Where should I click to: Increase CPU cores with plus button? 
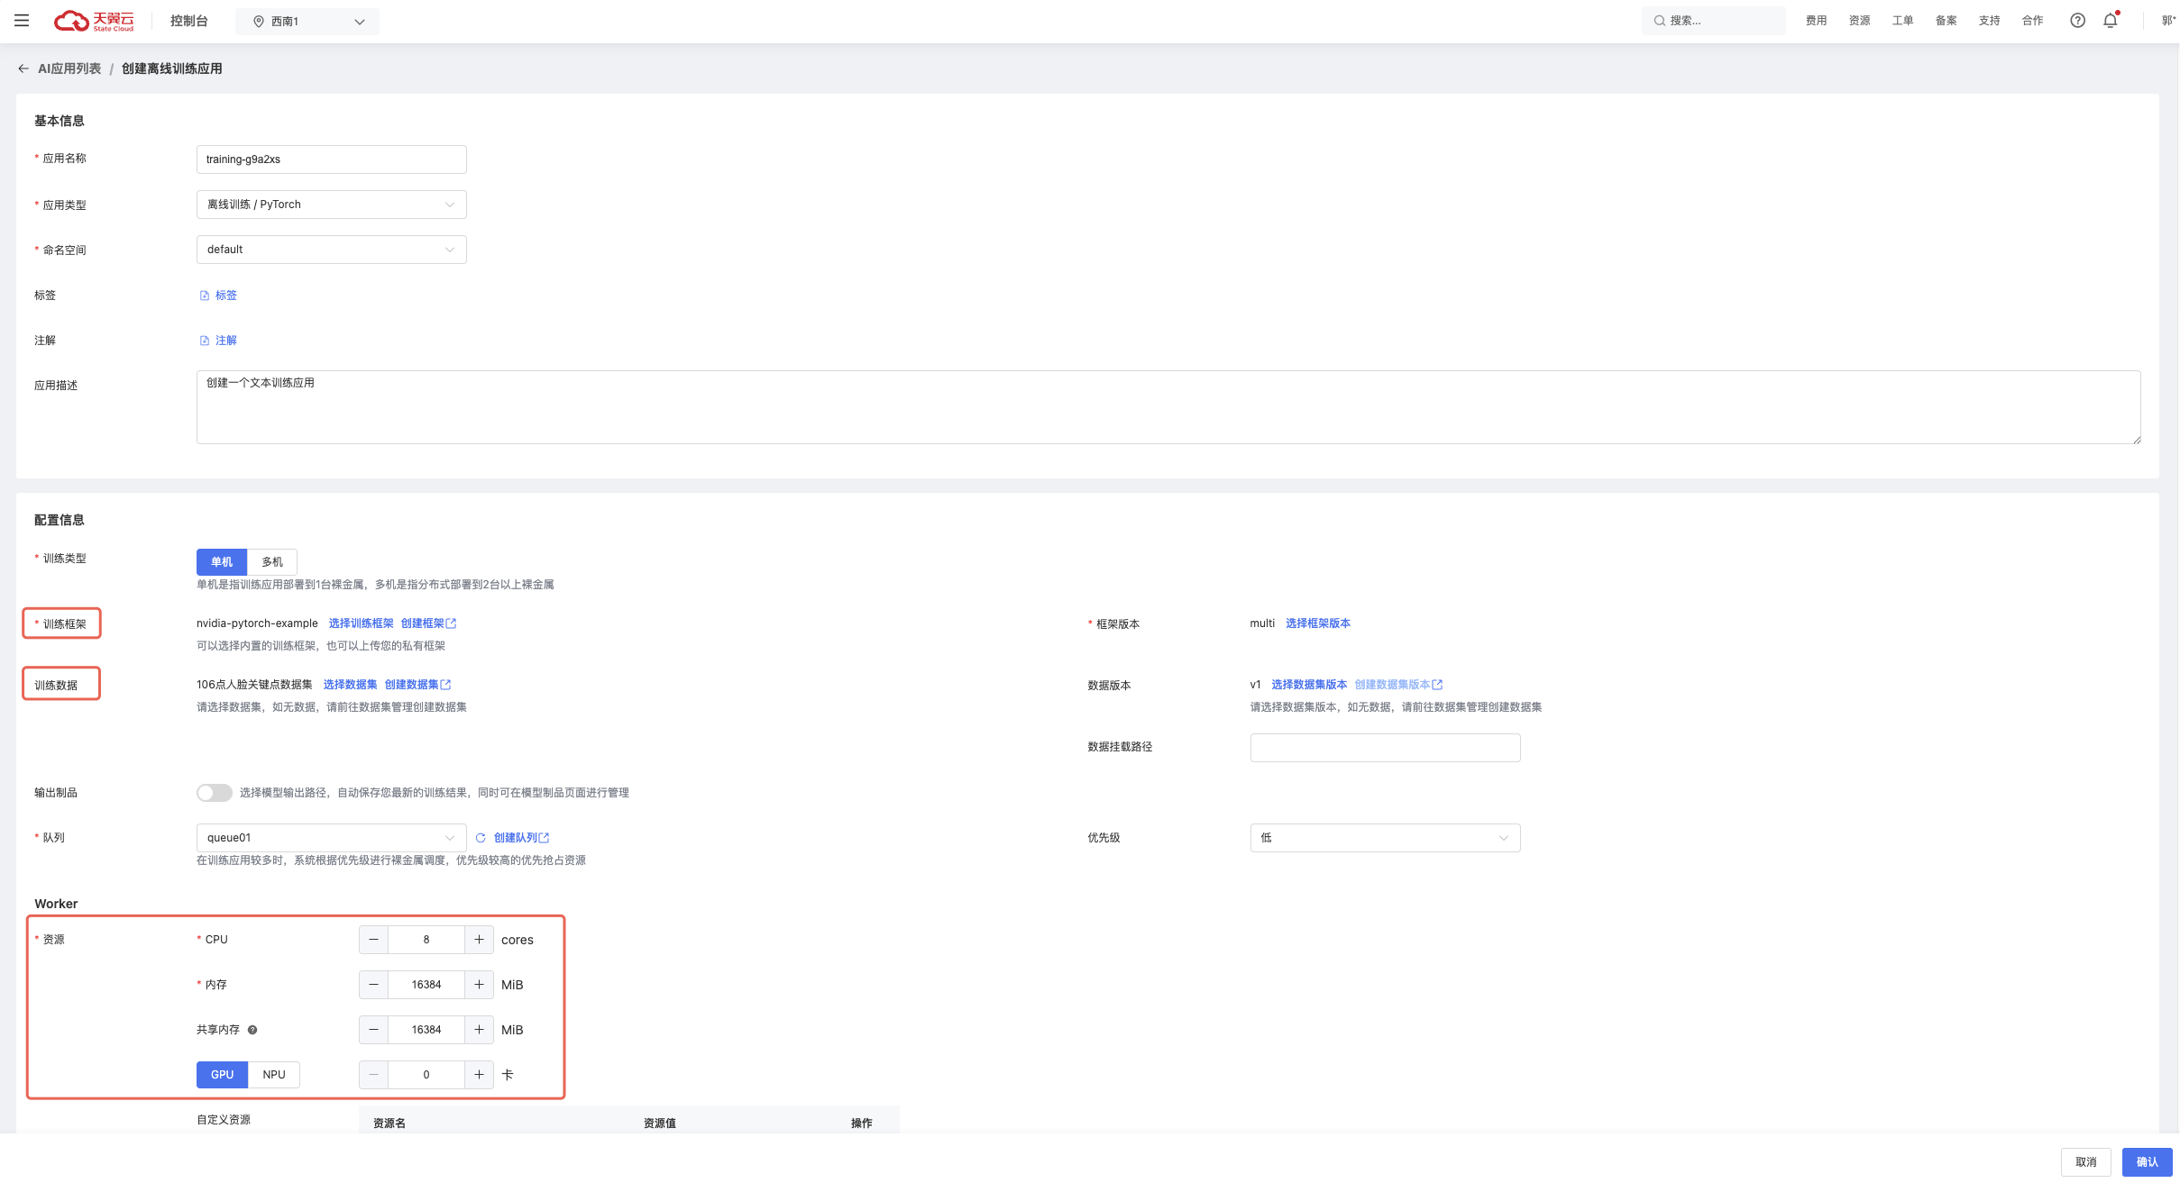click(x=479, y=940)
